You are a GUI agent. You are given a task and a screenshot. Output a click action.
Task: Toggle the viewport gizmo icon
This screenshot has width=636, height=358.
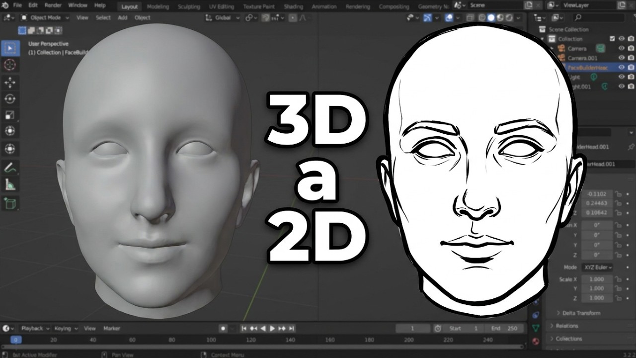[427, 18]
